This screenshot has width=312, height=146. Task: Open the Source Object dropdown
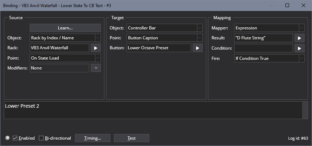[65, 38]
